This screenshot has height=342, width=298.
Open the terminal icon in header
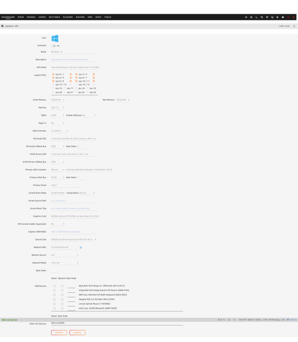tap(257, 17)
